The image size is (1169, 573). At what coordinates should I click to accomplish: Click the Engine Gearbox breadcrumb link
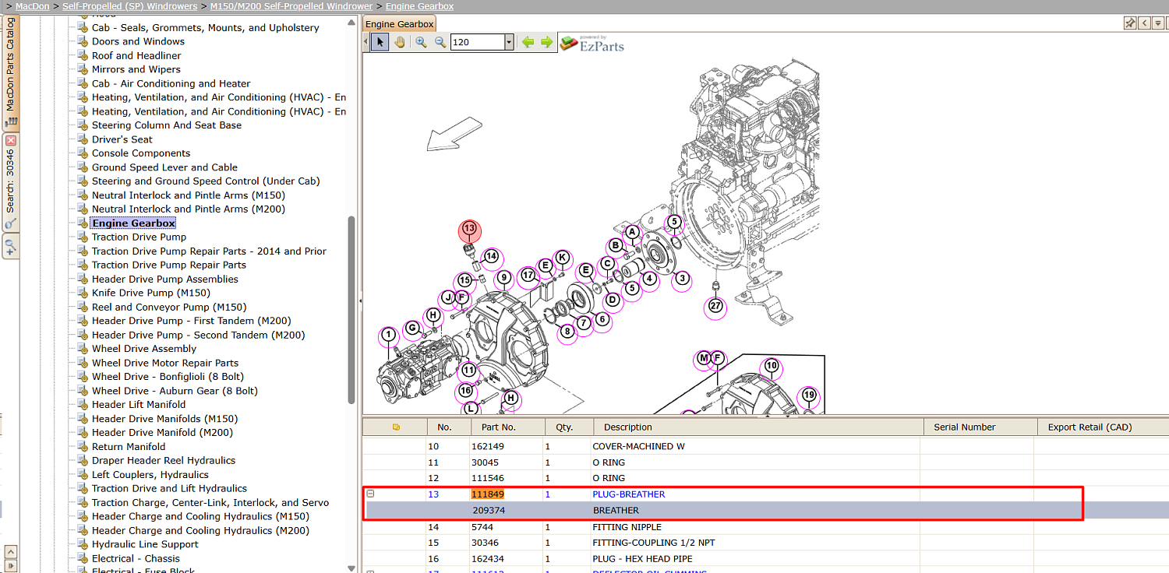coord(419,6)
